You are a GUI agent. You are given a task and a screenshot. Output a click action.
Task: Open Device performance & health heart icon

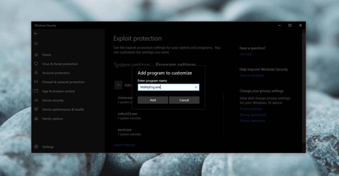36,110
